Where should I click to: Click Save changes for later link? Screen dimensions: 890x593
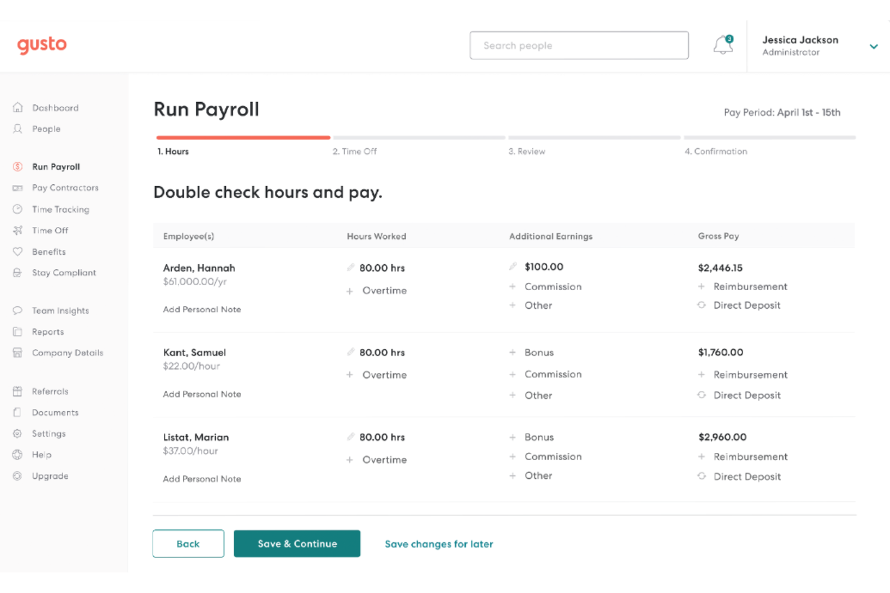pyautogui.click(x=439, y=544)
